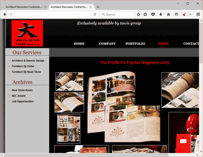
Task: Open the NEC Award archive link
Action: pyautogui.click(x=19, y=96)
